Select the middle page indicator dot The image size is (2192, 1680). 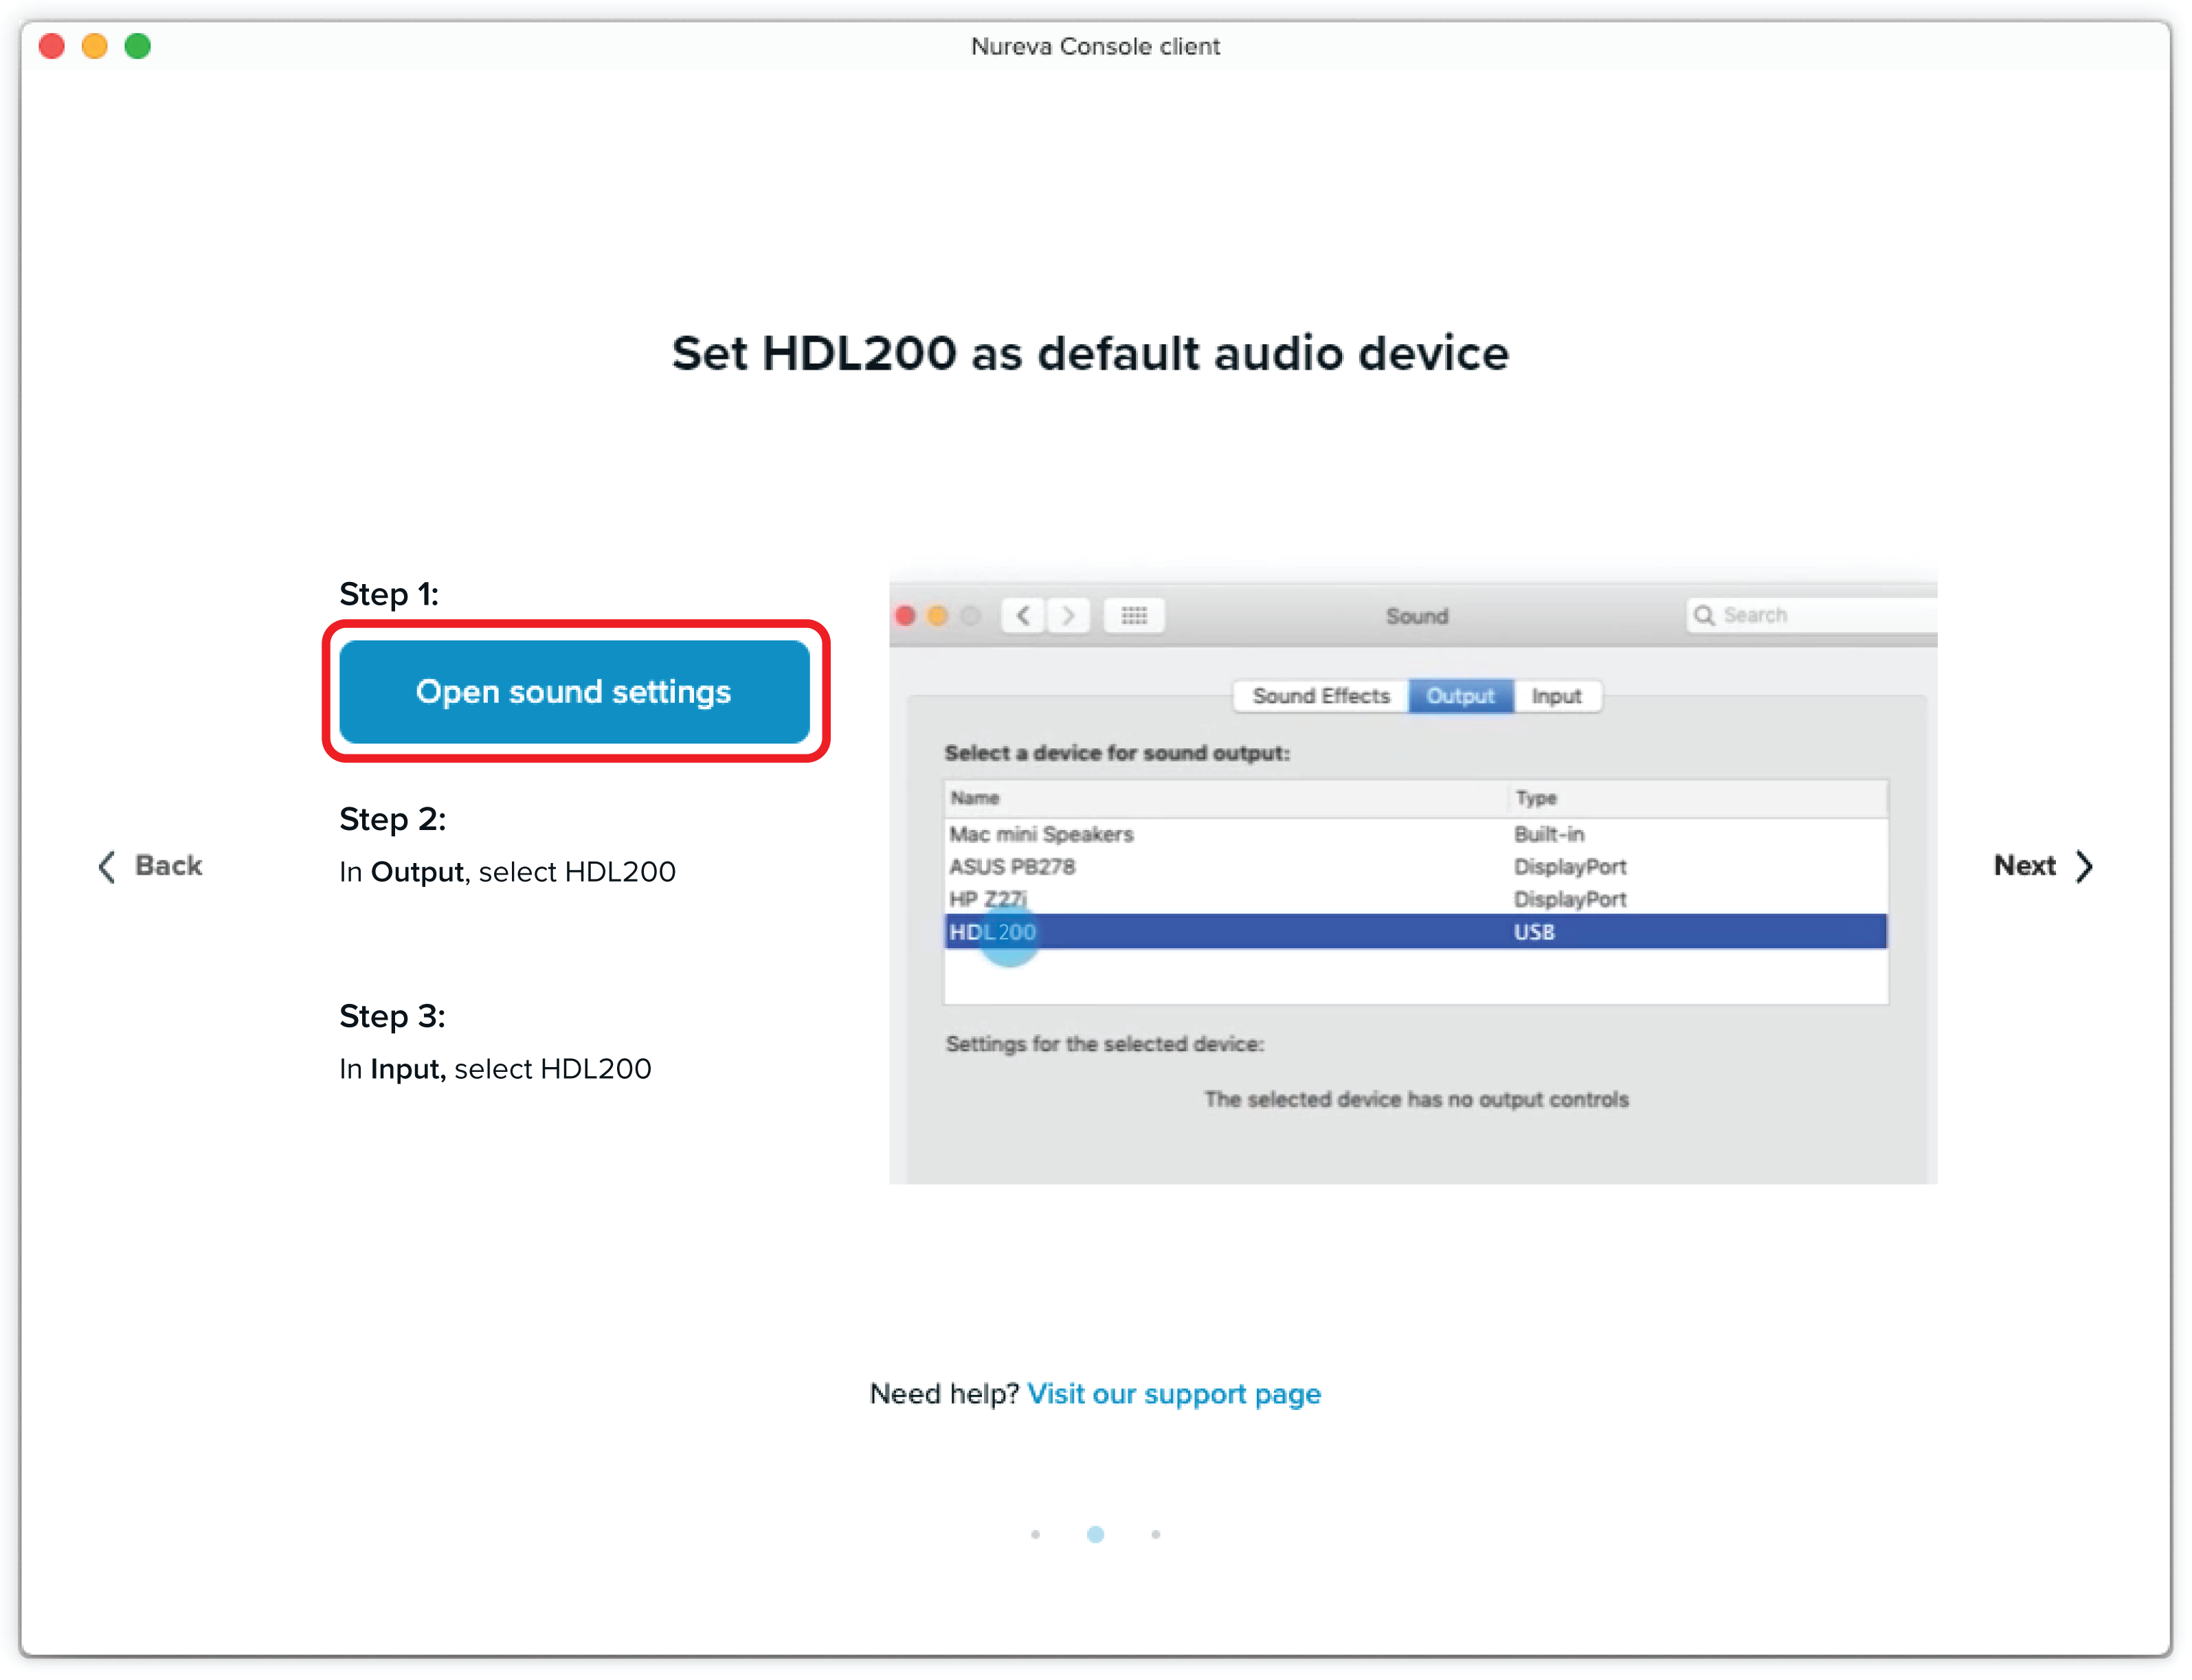click(x=1095, y=1534)
